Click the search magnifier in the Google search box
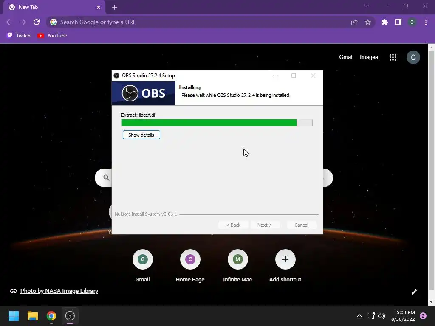 106,178
